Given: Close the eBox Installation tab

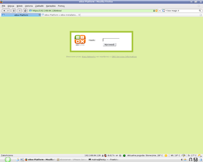Looking at the screenshot, I should point(79,15).
